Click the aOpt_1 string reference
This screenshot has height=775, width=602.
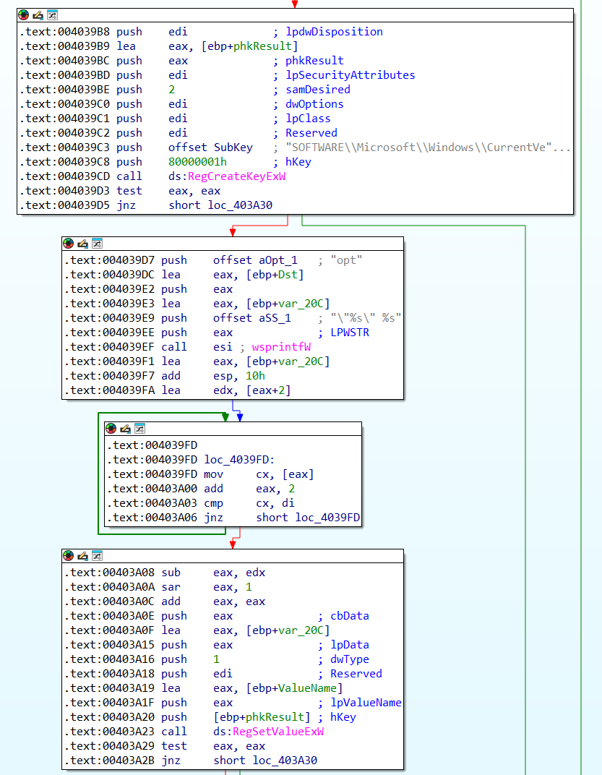click(x=277, y=260)
